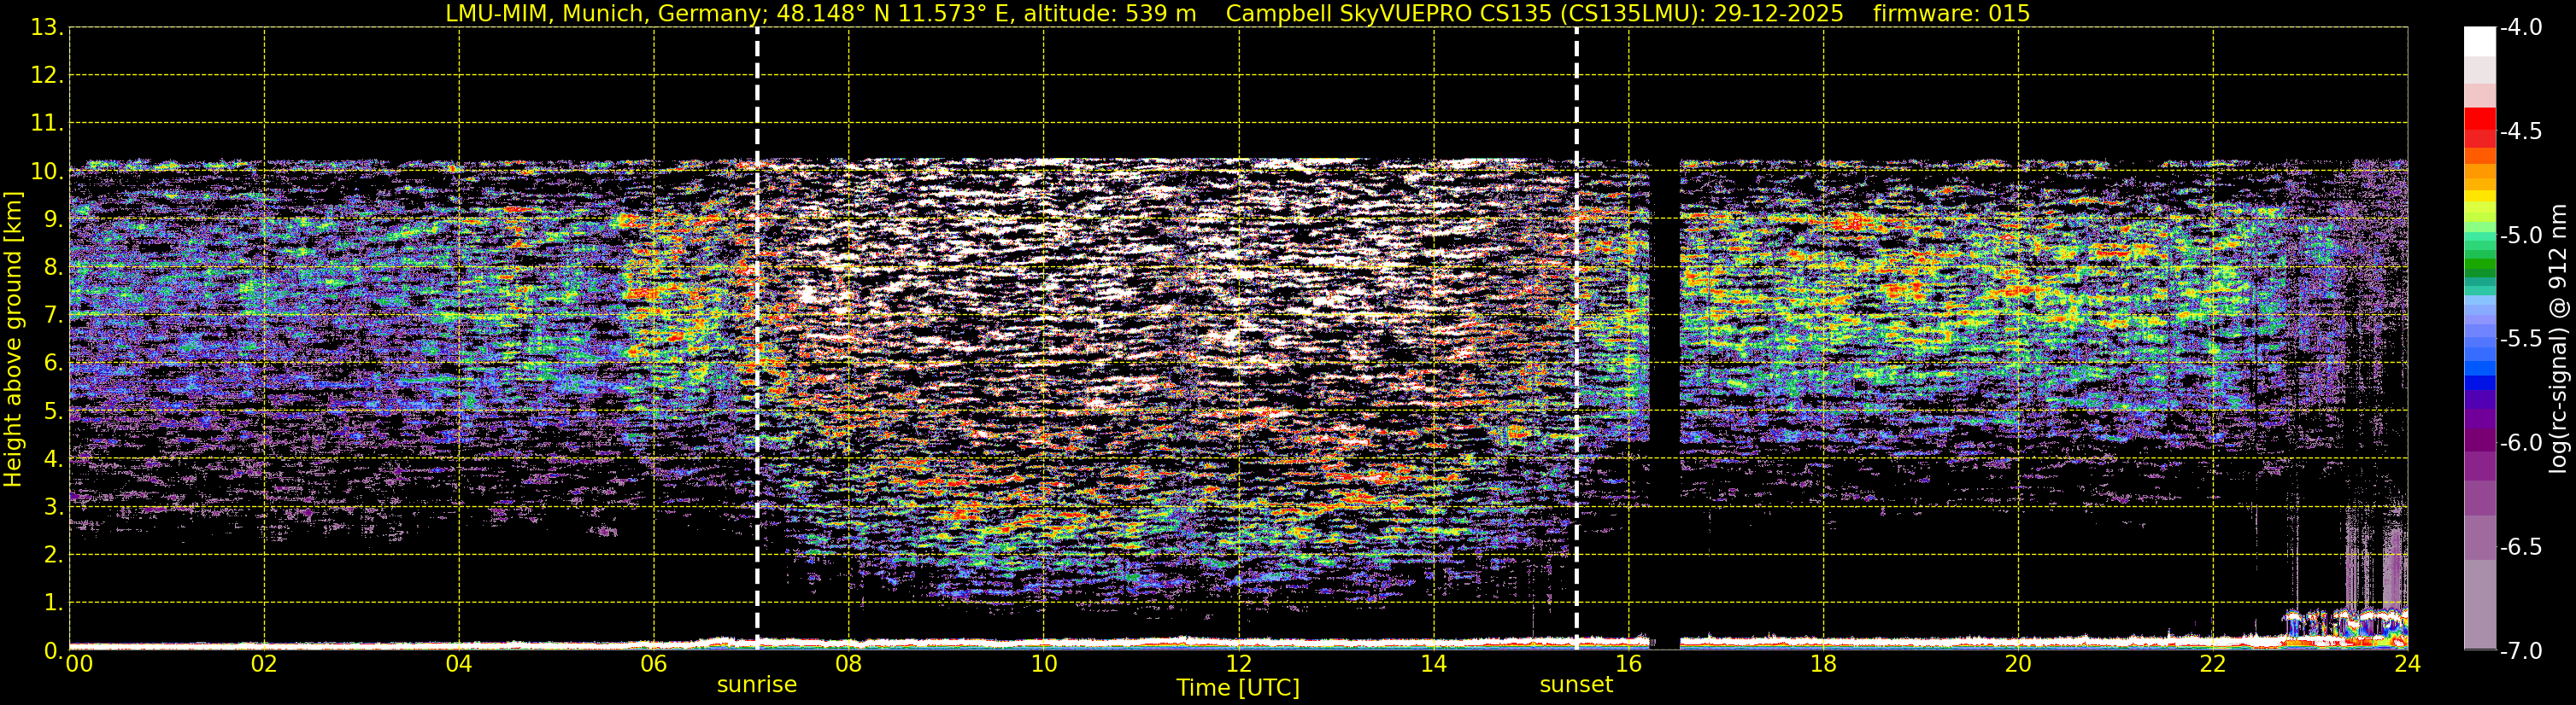2576x705 pixels.
Task: Click the '06' time axis tick label
Action: point(654,664)
